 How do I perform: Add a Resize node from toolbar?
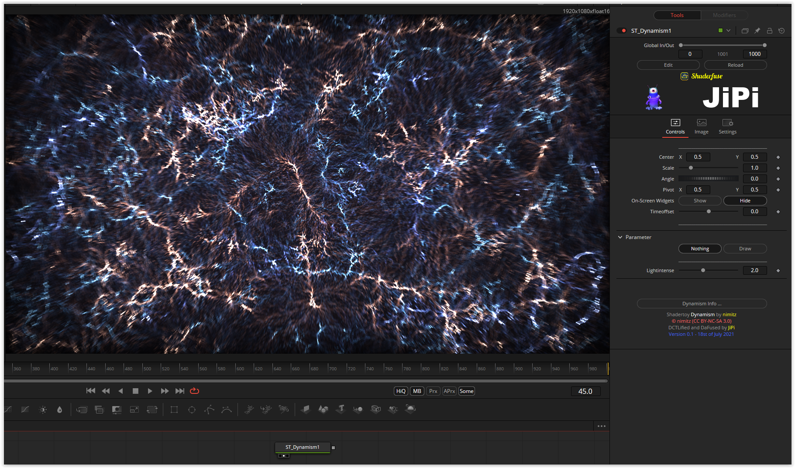tap(134, 410)
